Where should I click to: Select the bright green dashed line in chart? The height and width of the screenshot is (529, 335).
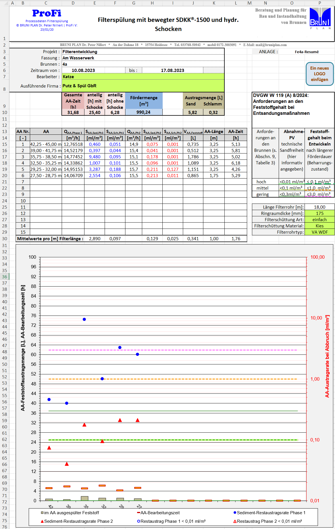pos(173,440)
